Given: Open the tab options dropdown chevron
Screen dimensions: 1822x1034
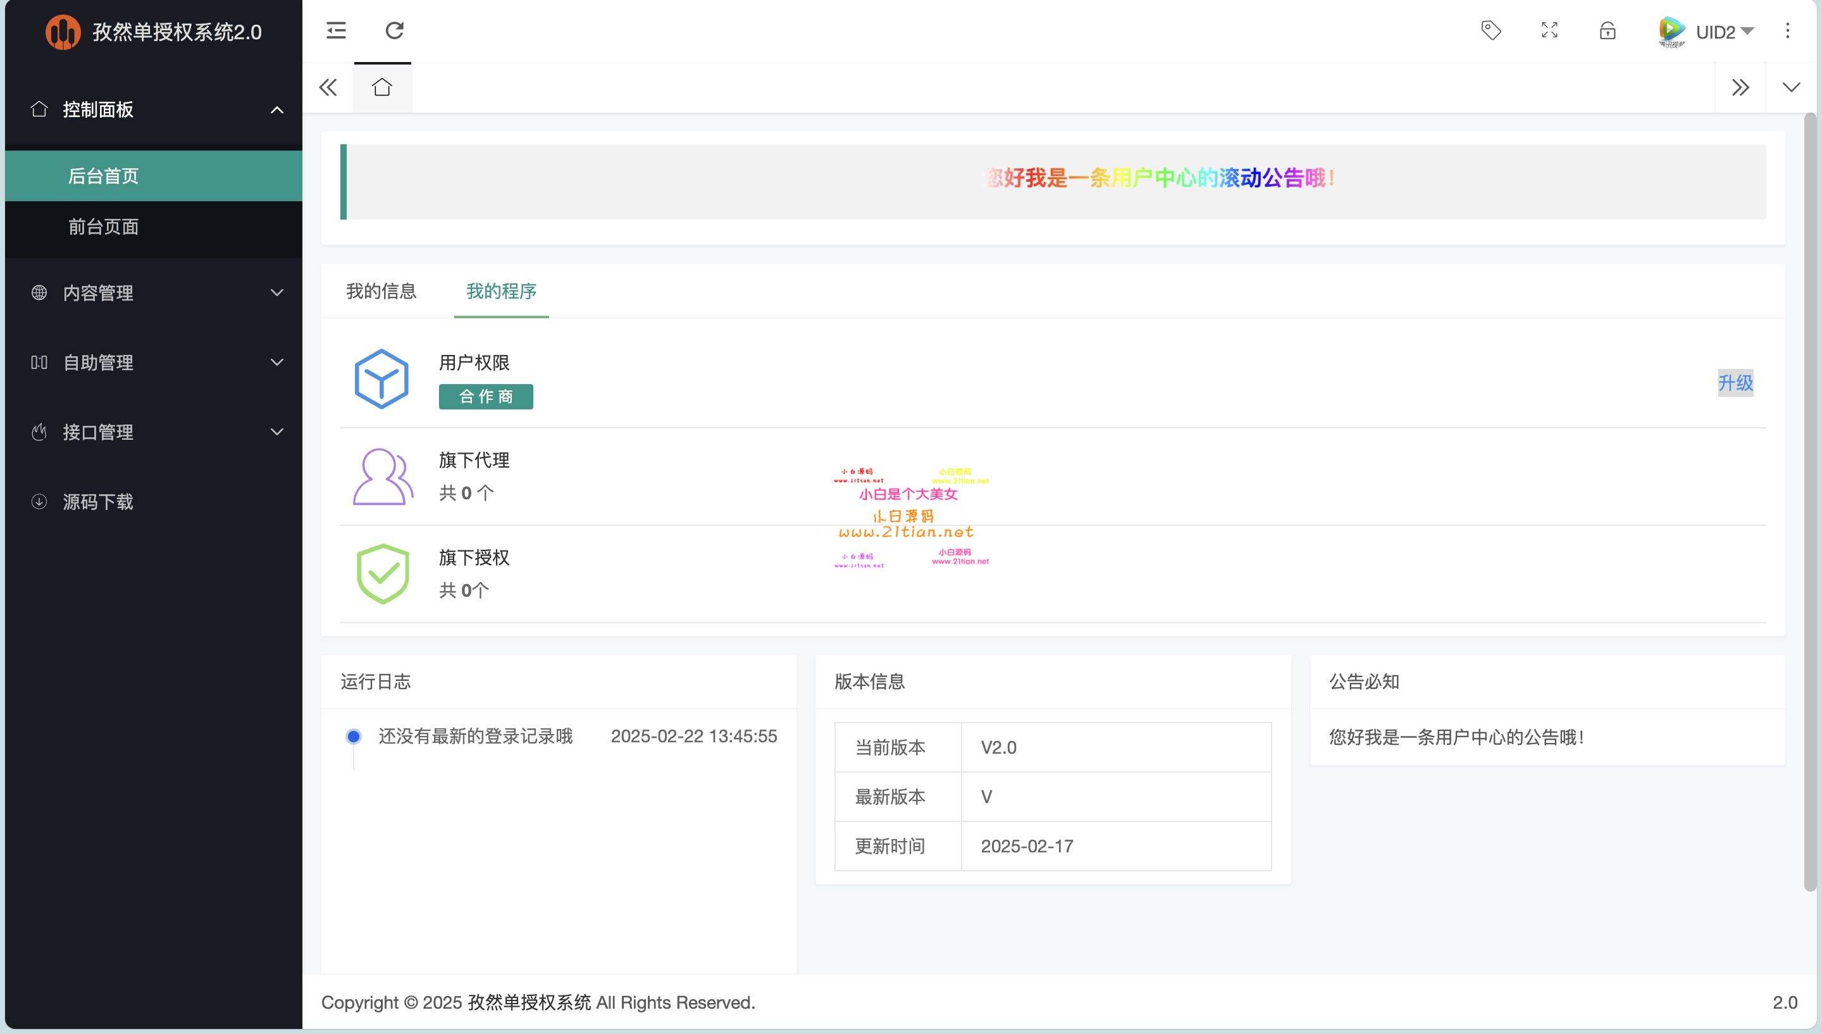Looking at the screenshot, I should (1792, 87).
